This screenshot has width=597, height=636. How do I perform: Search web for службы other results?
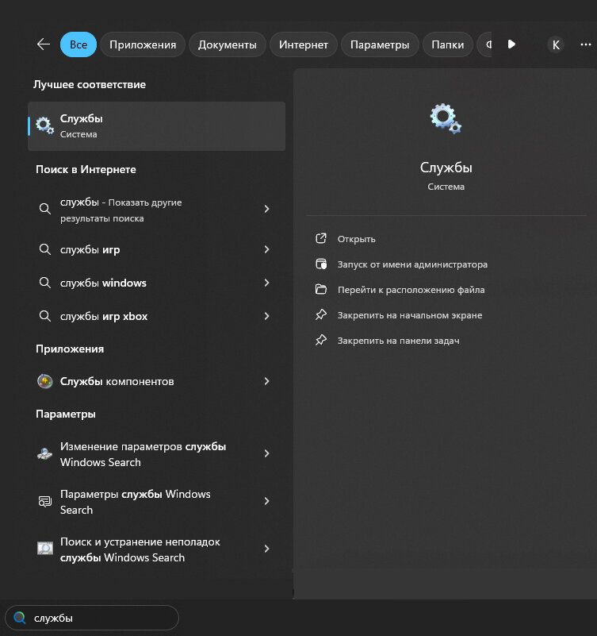click(x=156, y=210)
